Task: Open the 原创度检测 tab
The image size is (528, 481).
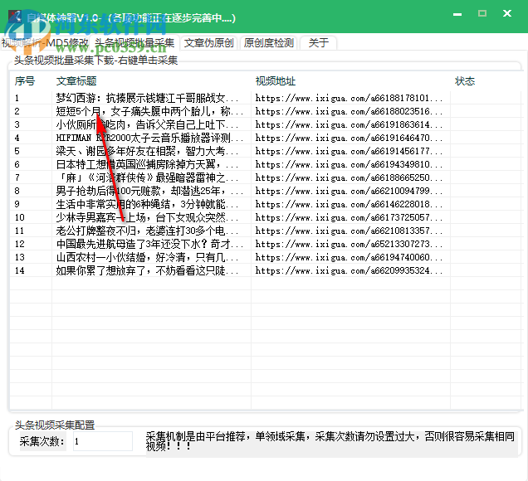Action: tap(269, 43)
